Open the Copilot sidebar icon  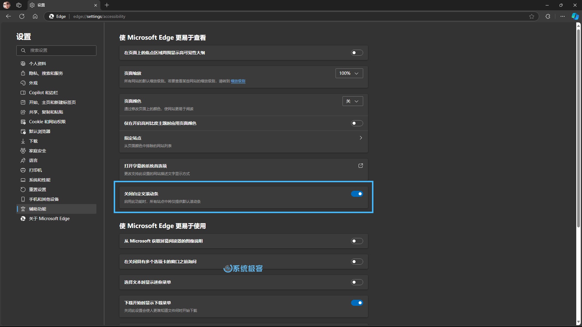[x=575, y=16]
